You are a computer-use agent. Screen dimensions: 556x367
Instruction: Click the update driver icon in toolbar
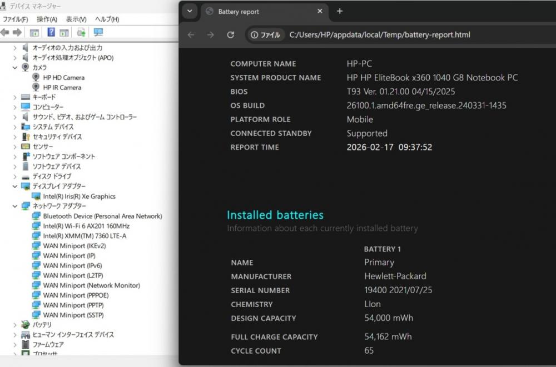click(81, 32)
